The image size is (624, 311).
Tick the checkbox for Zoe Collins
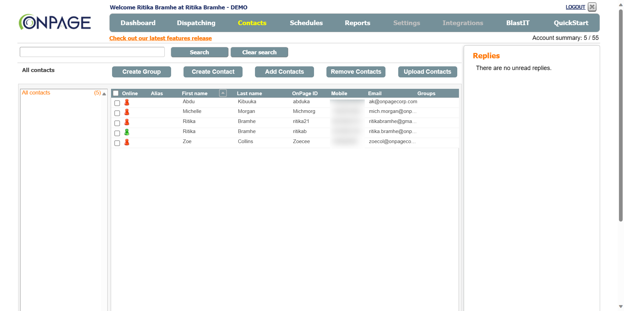click(117, 143)
